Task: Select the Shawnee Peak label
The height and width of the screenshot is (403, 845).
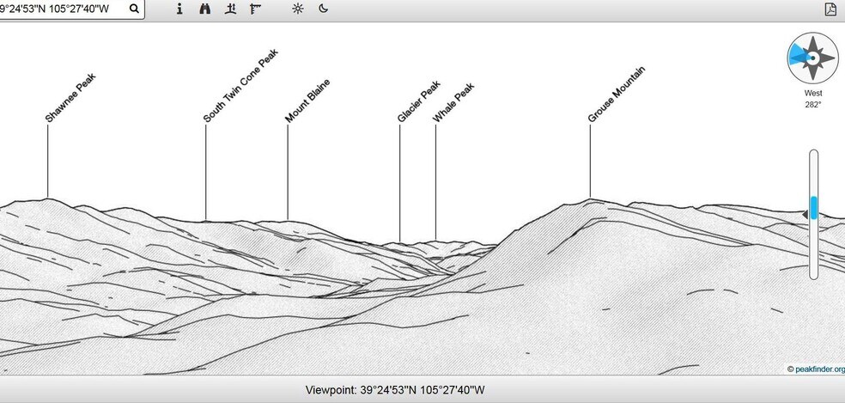Action: [x=70, y=98]
